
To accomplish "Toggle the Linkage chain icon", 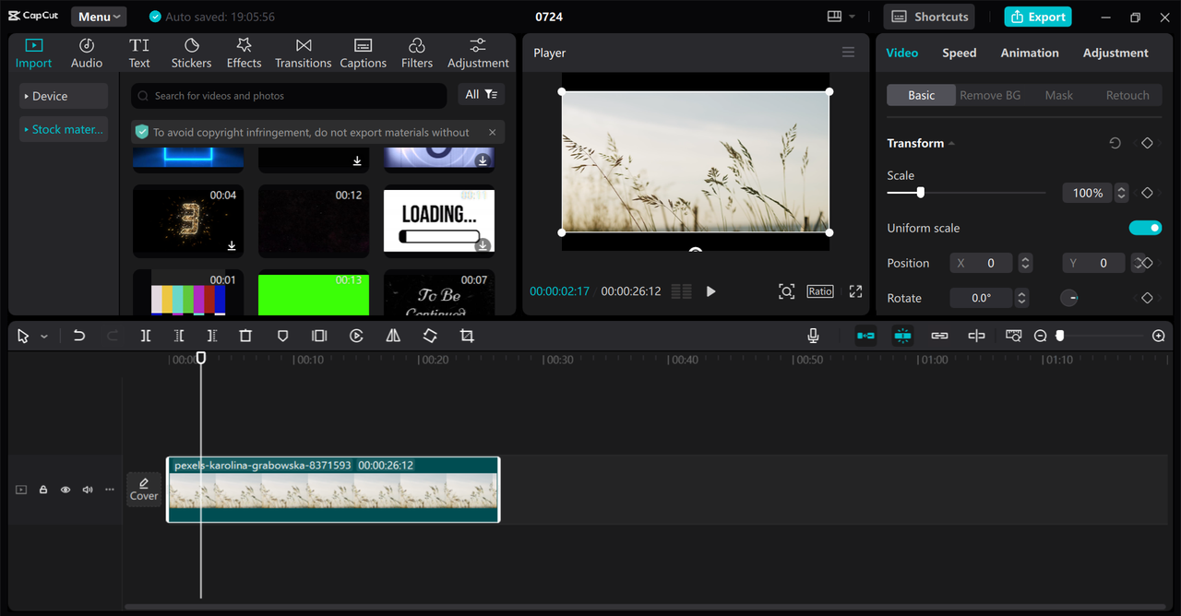I will [x=939, y=337].
